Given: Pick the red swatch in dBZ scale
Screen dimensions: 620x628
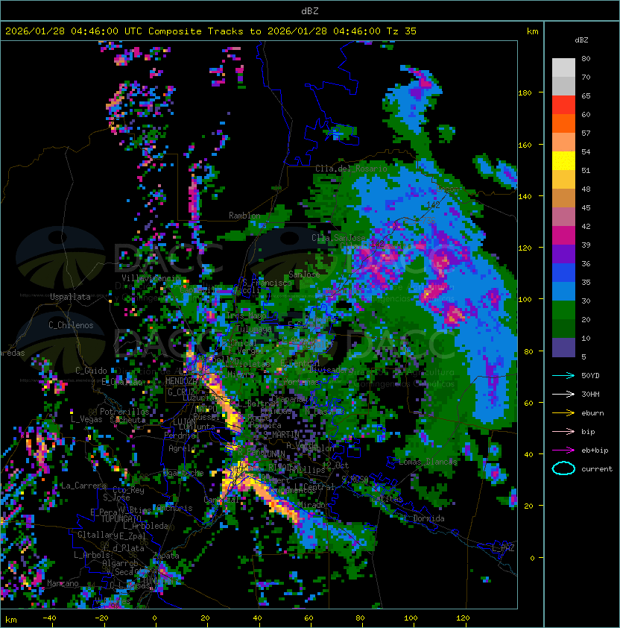Looking at the screenshot, I should [x=563, y=105].
